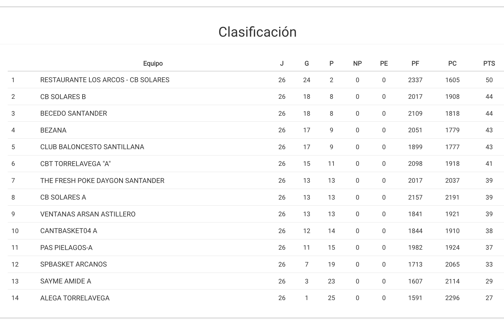Click the PF column header
This screenshot has width=504, height=325.
tap(415, 64)
